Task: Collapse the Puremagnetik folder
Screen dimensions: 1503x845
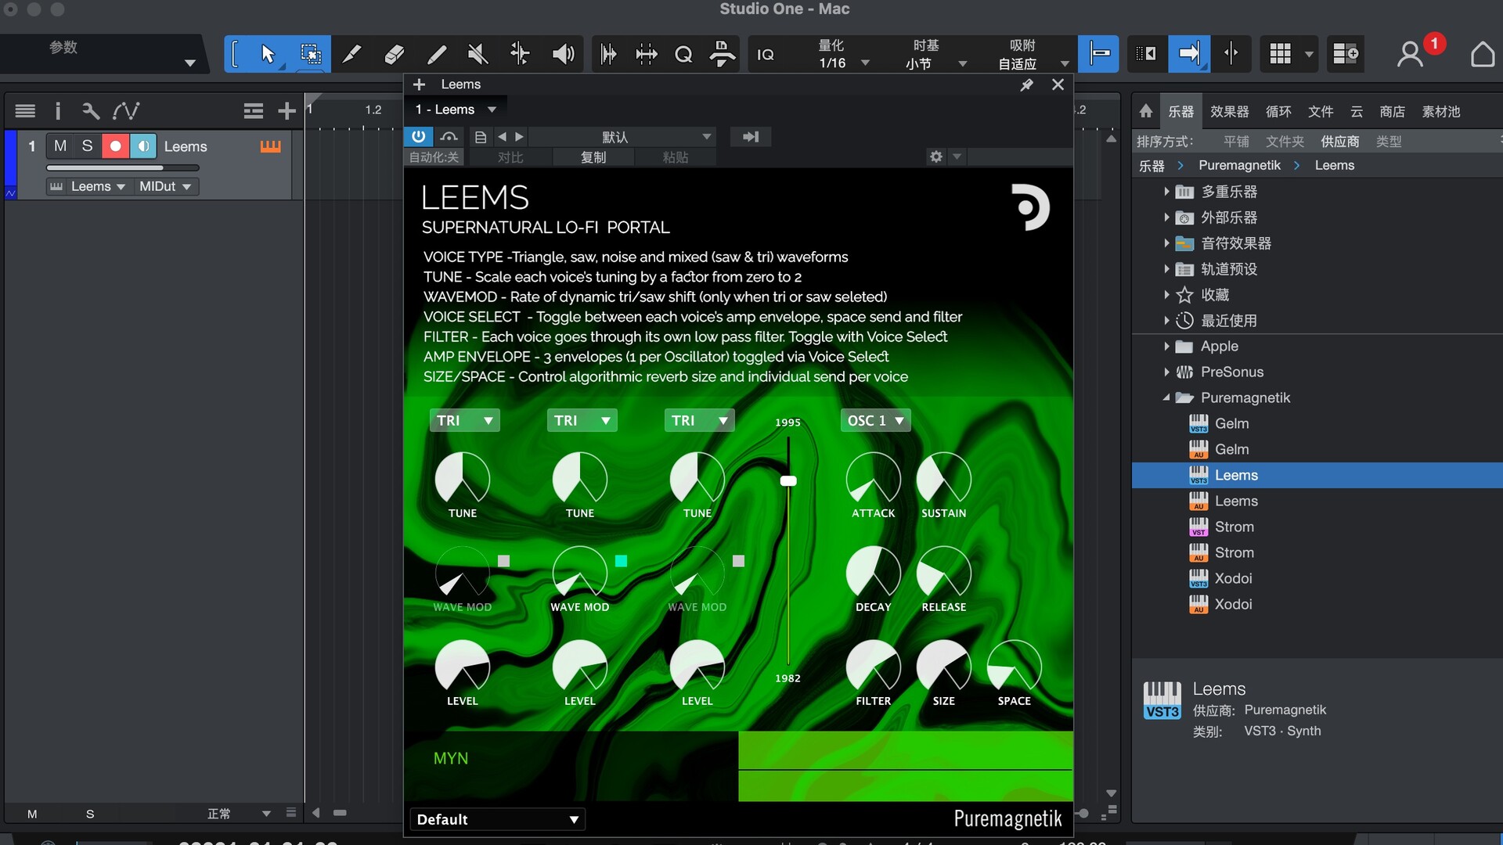Action: tap(1166, 397)
